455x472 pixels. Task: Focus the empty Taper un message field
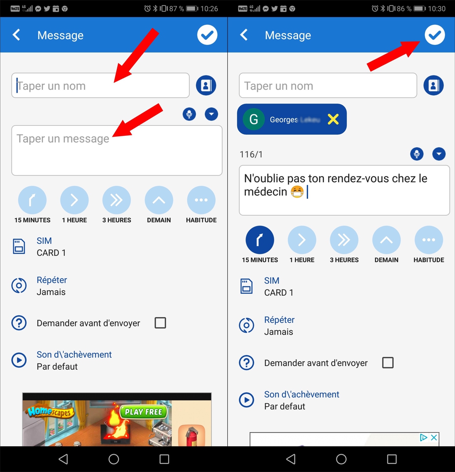coord(117,151)
